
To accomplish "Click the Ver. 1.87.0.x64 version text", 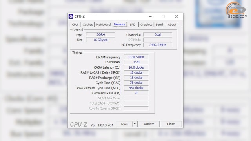I will [102, 125].
